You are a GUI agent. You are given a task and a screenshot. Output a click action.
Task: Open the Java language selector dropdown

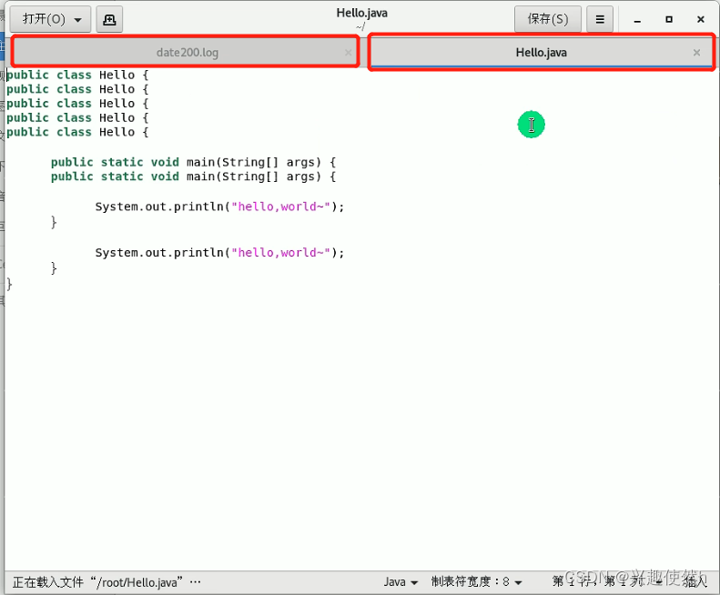401,581
